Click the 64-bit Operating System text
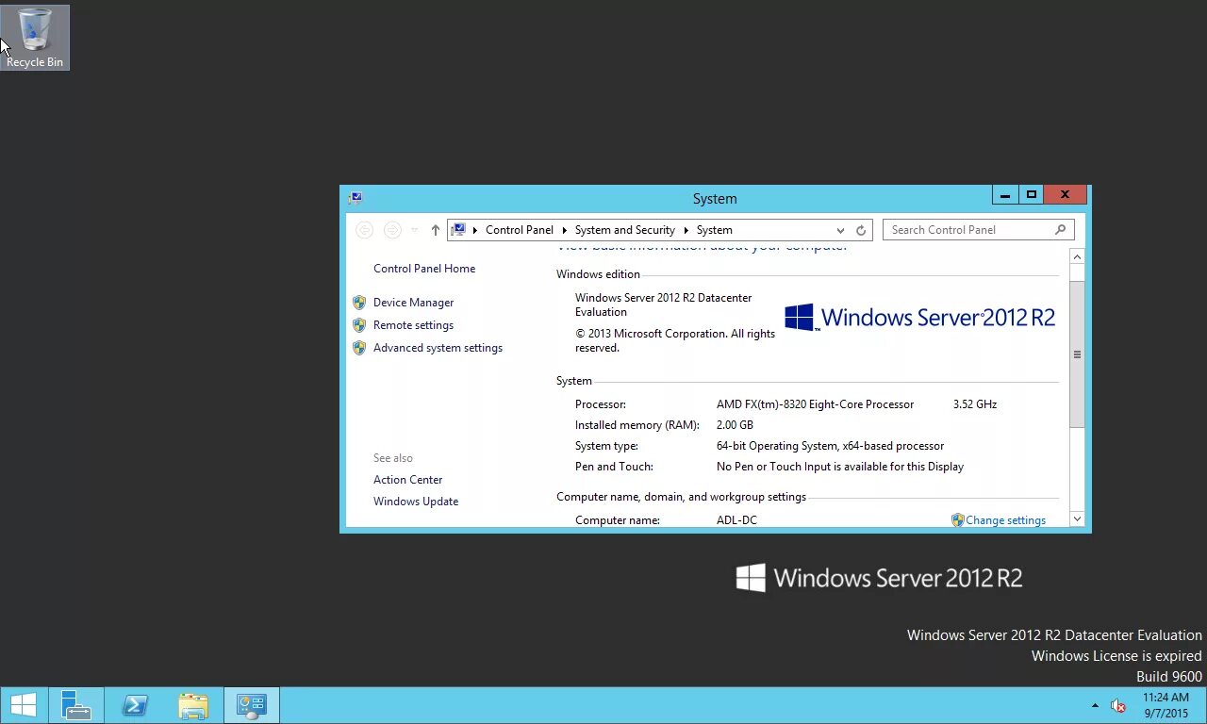The width and height of the screenshot is (1207, 724). pos(830,446)
